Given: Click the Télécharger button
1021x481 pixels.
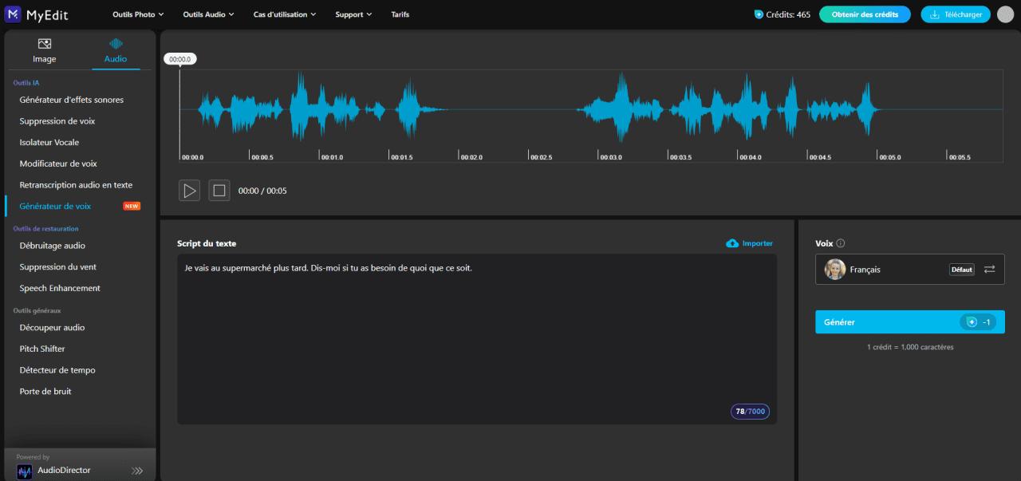Looking at the screenshot, I should pos(956,14).
